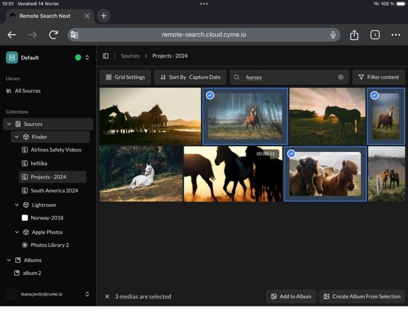The height and width of the screenshot is (312, 408).
Task: Uncheck the portrait brown horse thumbnail
Action: tap(374, 95)
